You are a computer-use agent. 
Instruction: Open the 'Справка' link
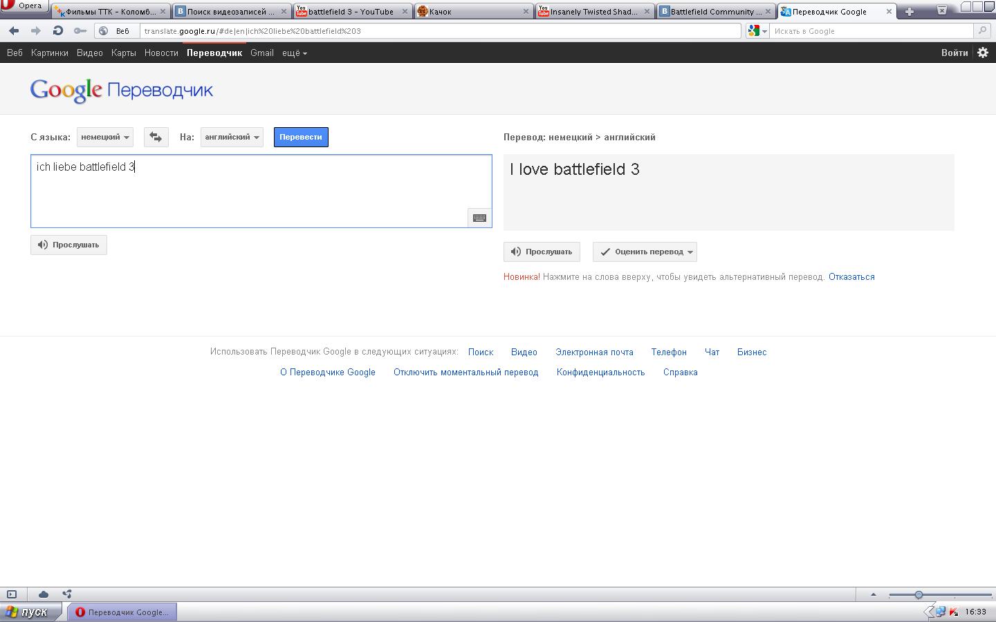point(680,372)
